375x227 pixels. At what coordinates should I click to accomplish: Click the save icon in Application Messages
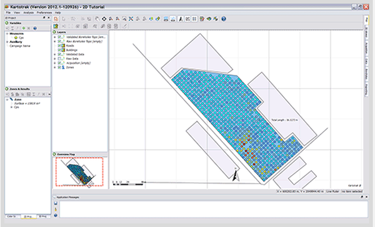coord(56,203)
